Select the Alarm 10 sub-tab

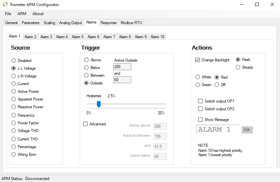pos(157,37)
